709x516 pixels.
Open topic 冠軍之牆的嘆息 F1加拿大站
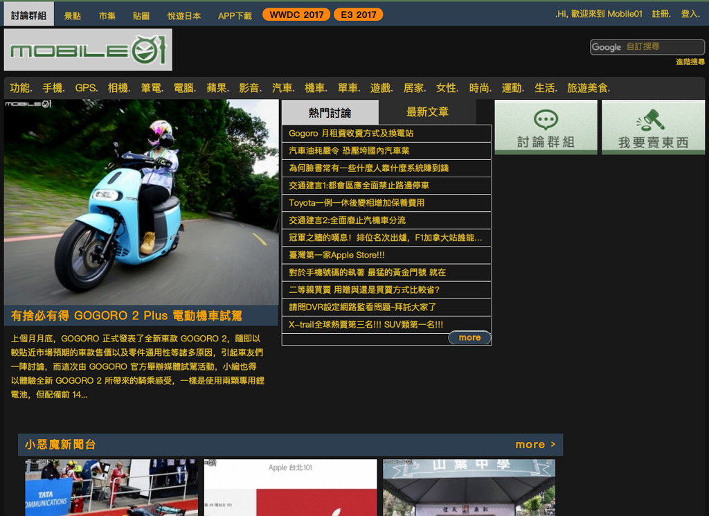click(x=386, y=238)
